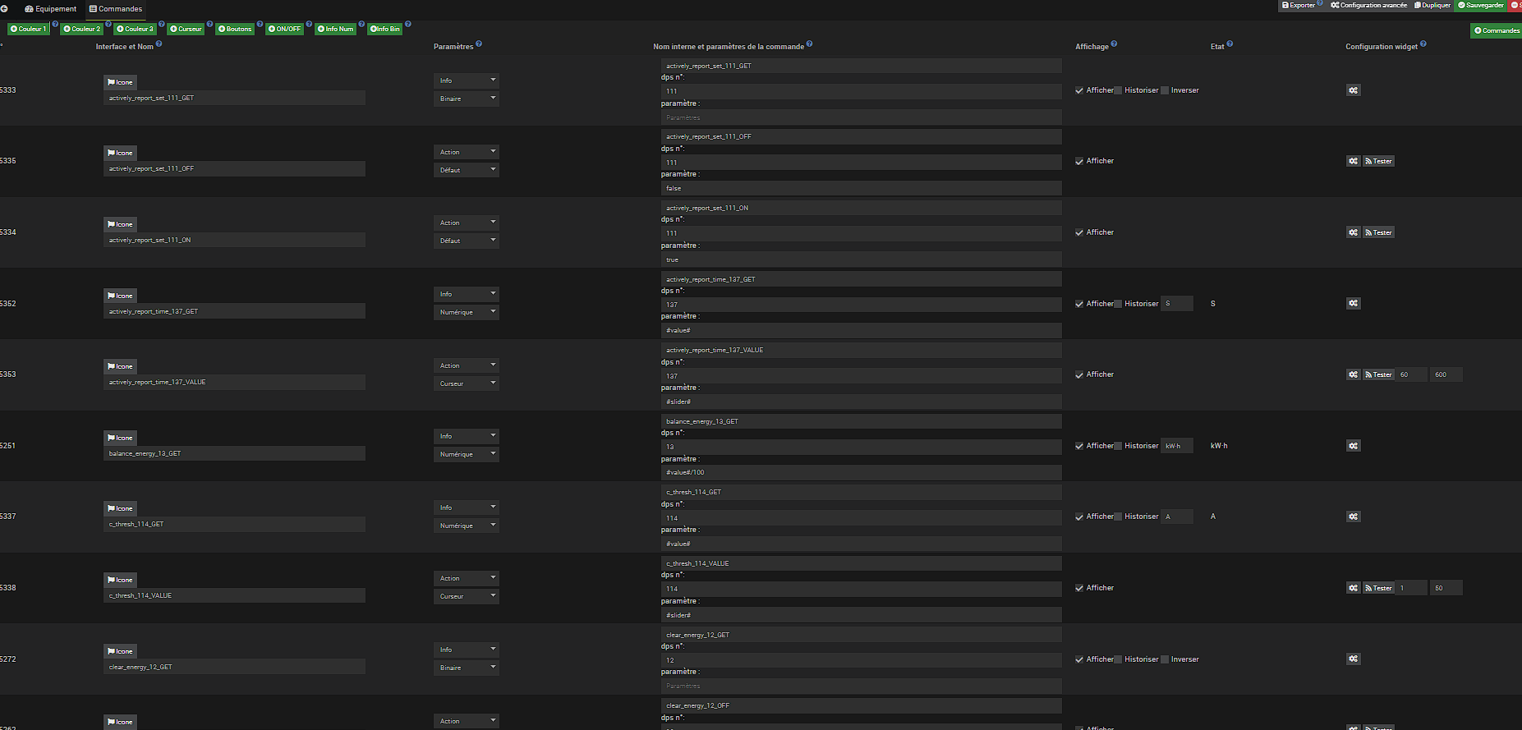Enable Inverser for clear_energy_12_GET

click(x=1165, y=659)
